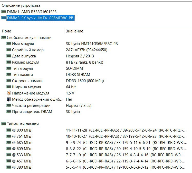Click the icon beside '@ 457 МГц'

tap(9, 161)
